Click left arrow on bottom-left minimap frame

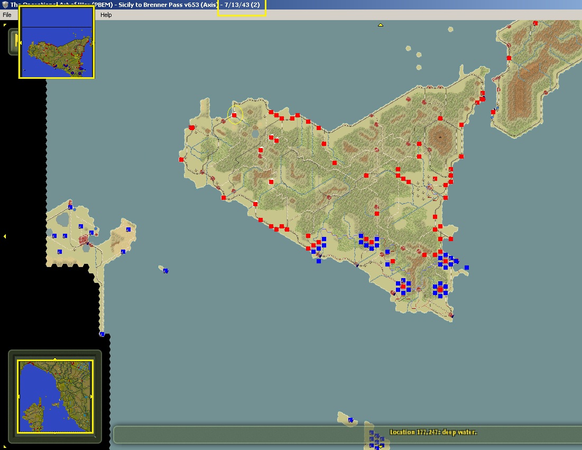click(x=18, y=397)
